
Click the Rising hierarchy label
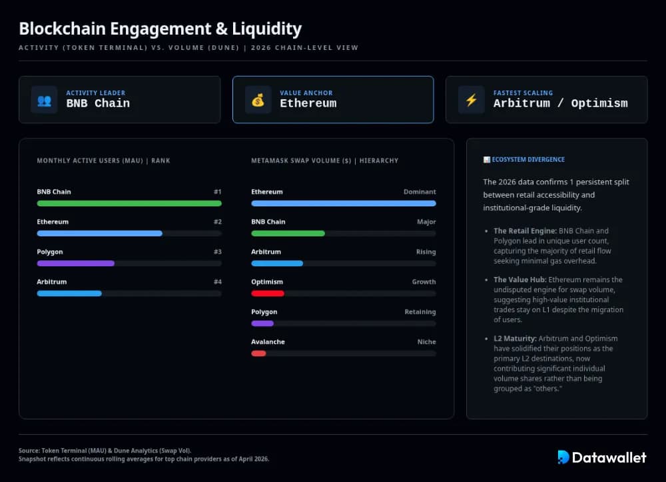point(426,252)
